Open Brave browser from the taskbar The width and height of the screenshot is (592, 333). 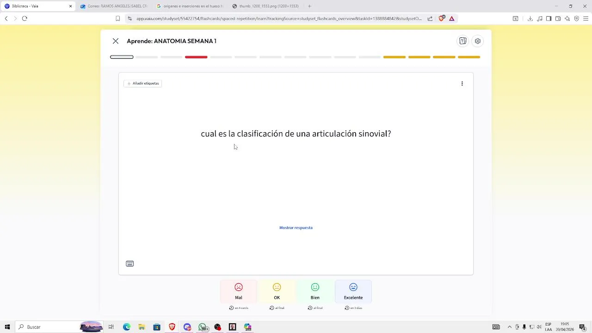(172, 327)
